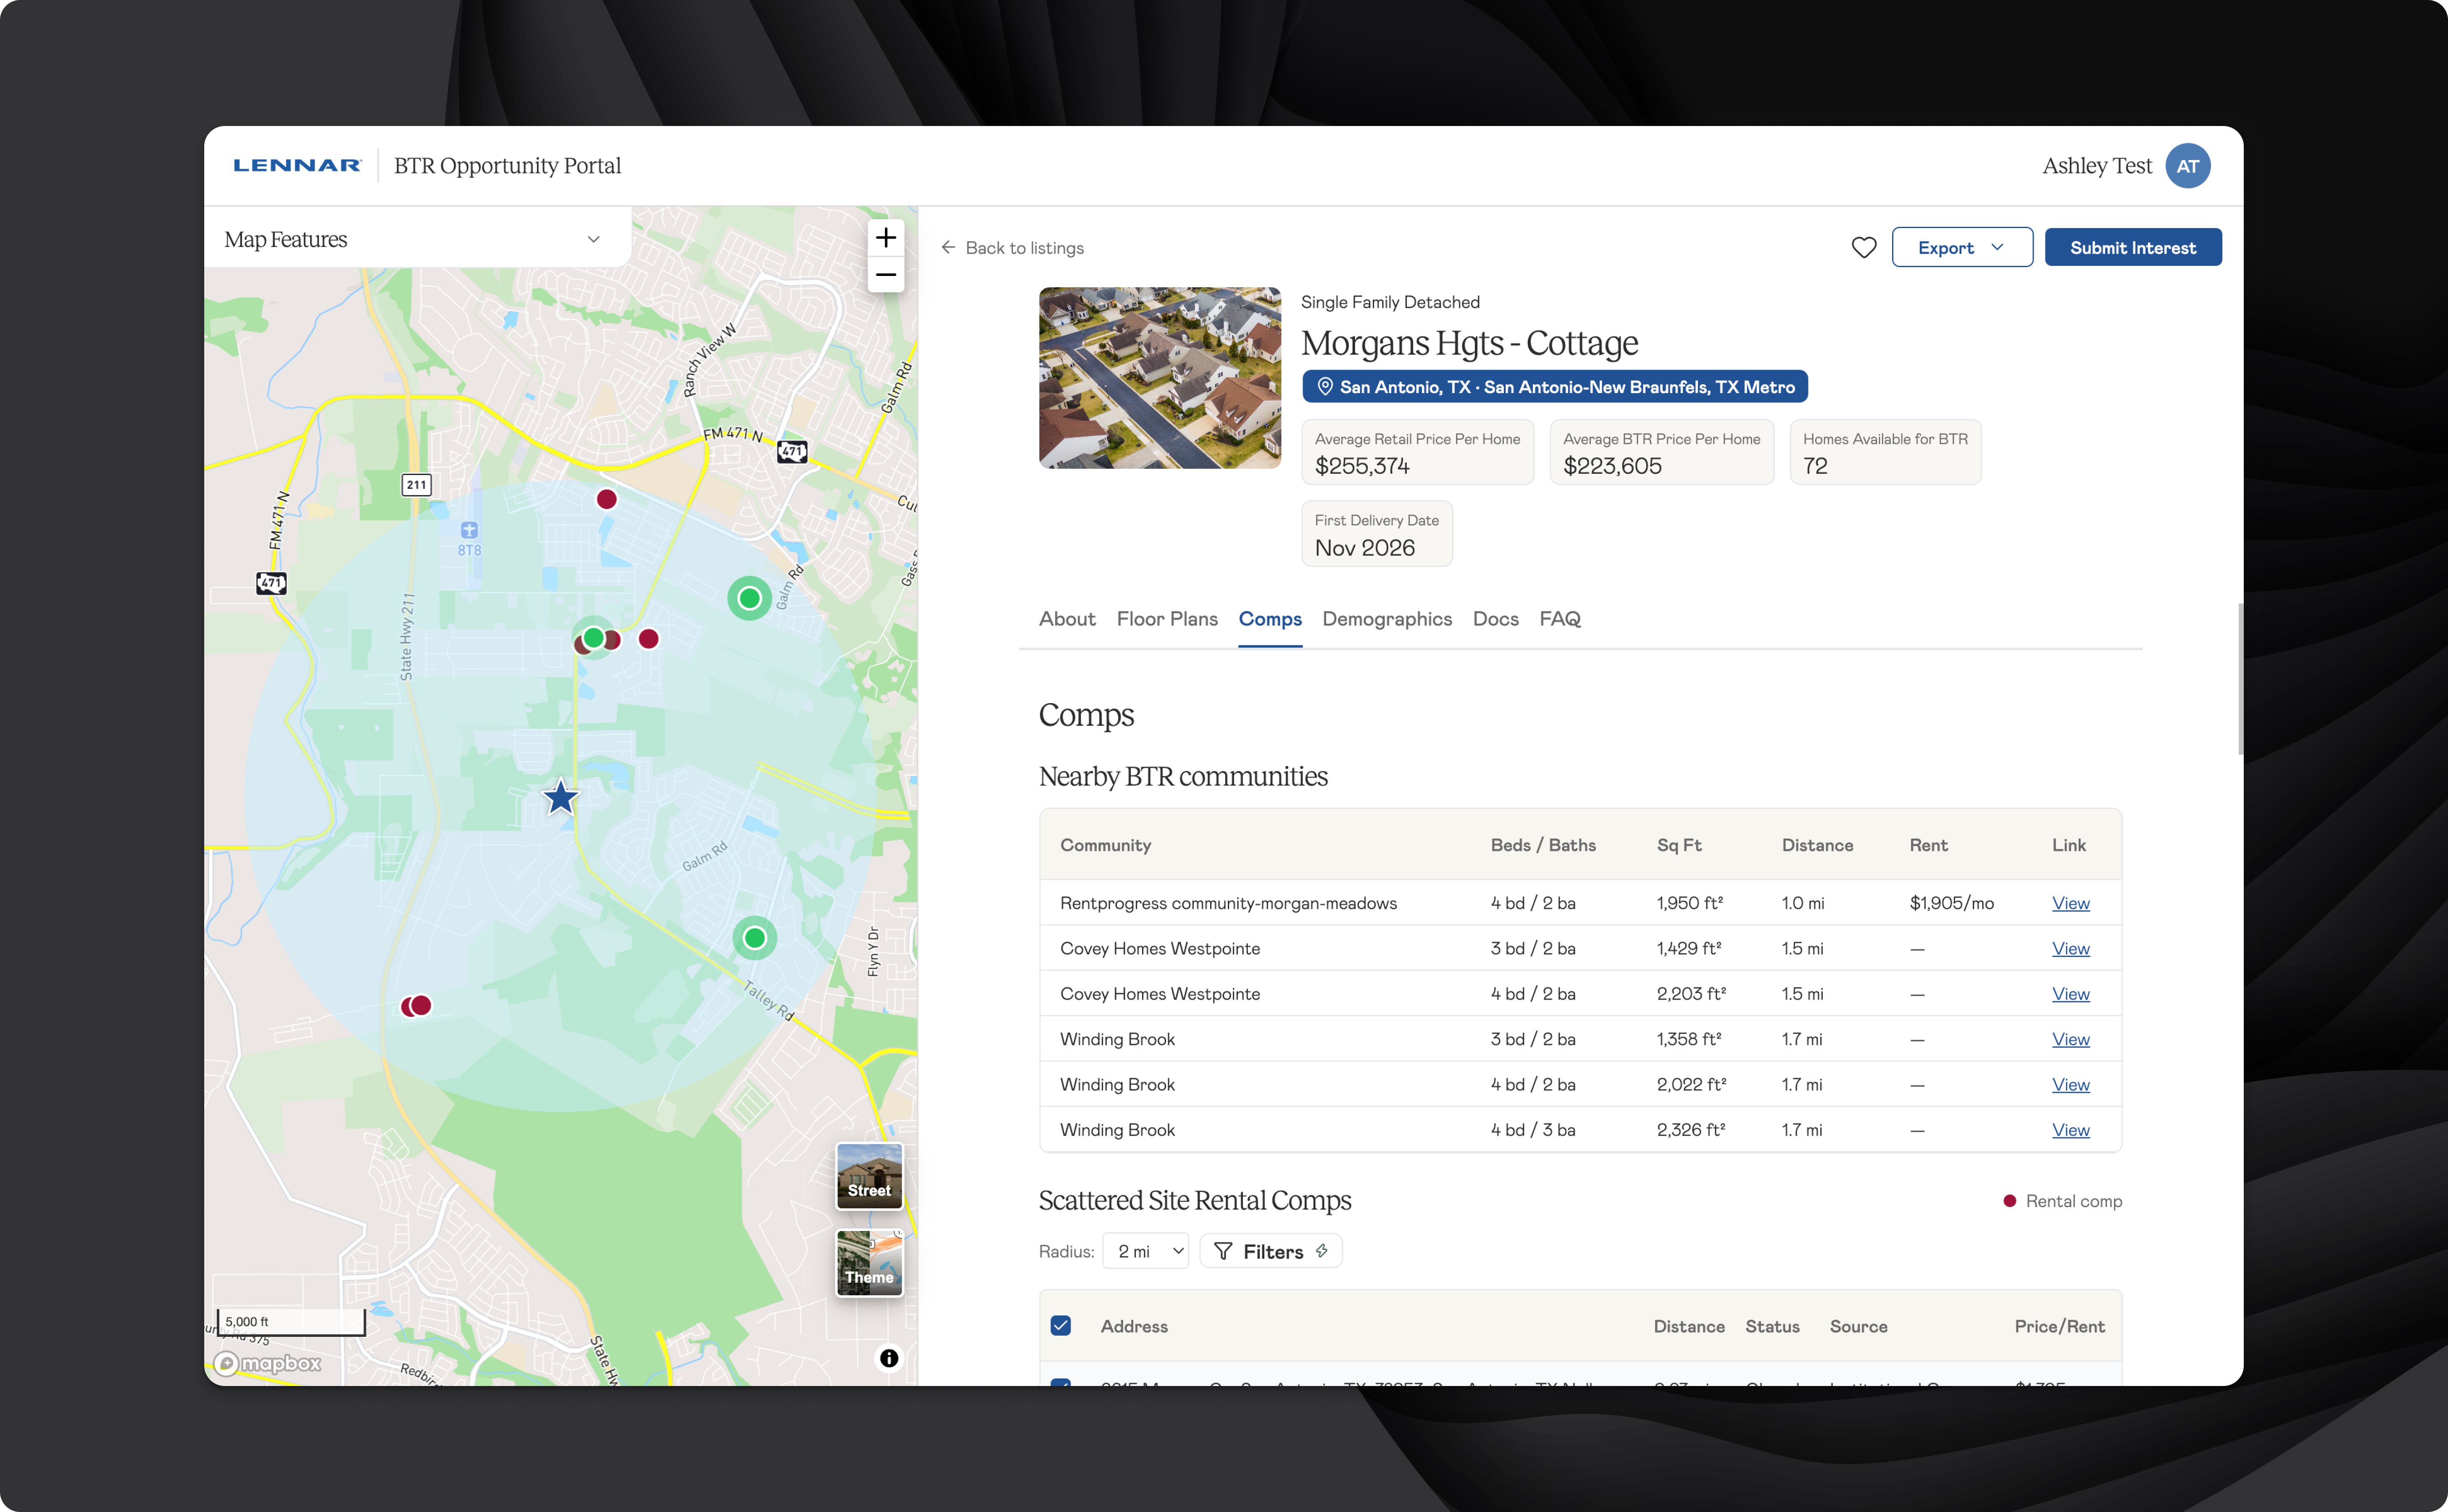This screenshot has width=2448, height=1512.
Task: Click the Filters funnel icon
Action: 1222,1251
